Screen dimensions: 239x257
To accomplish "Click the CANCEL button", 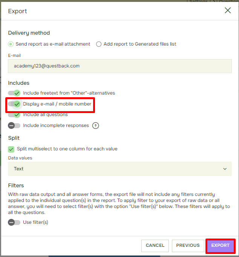I will (155, 246).
